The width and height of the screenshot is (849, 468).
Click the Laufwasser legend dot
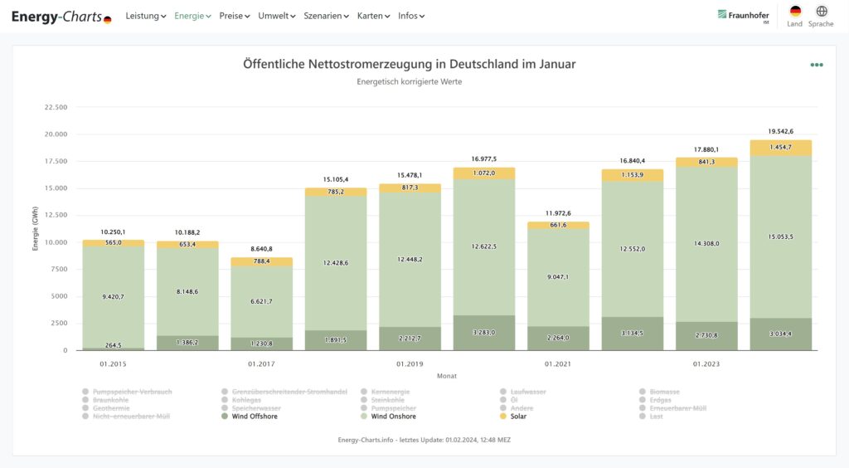[503, 392]
